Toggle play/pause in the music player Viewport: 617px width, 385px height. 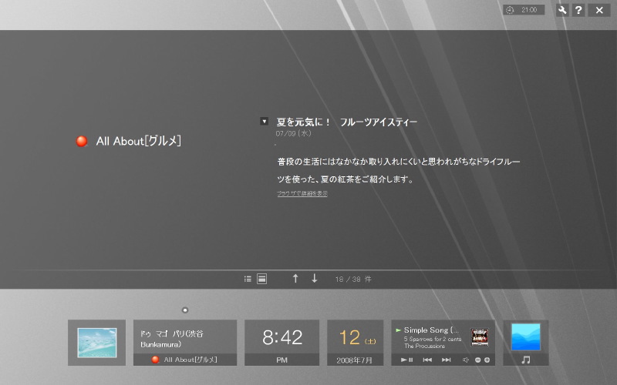point(406,360)
